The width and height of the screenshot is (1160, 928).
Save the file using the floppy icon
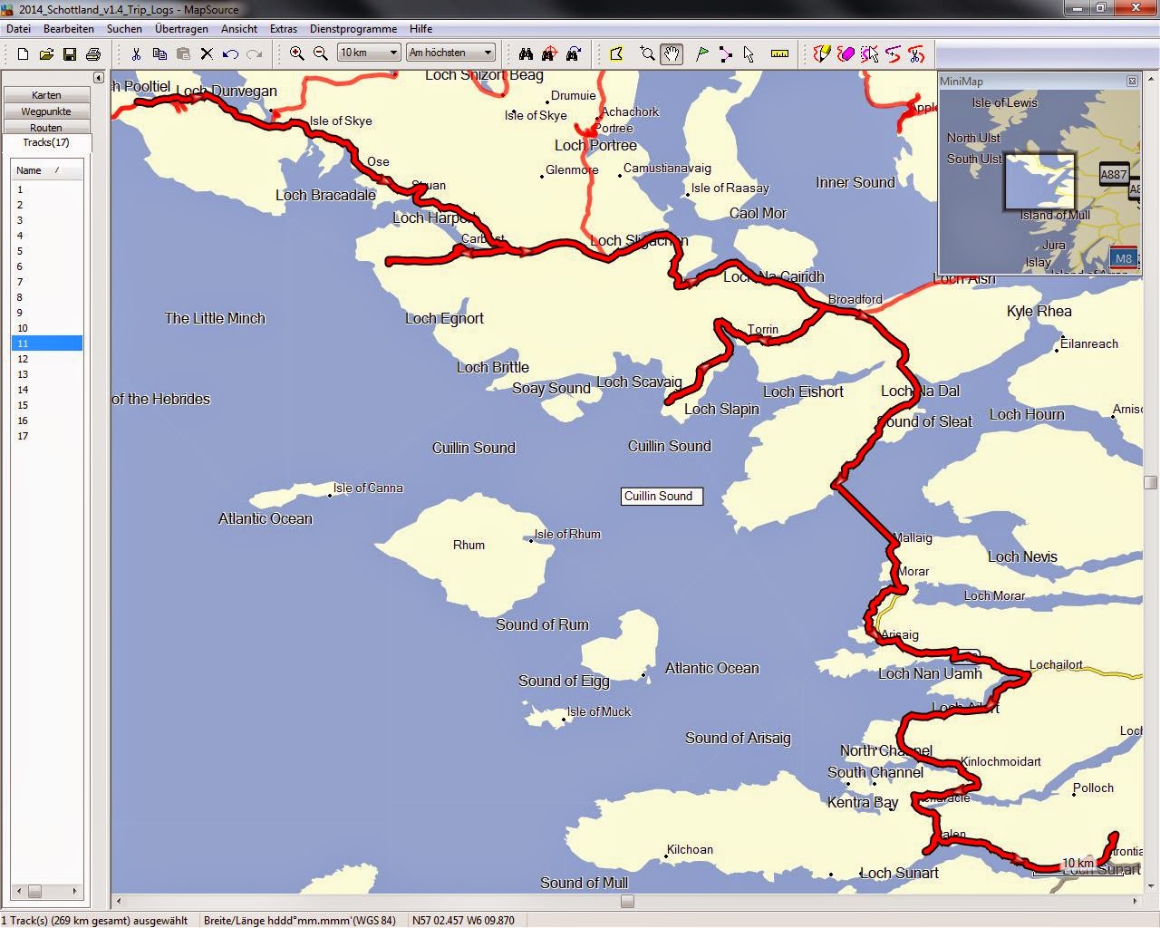coord(70,54)
